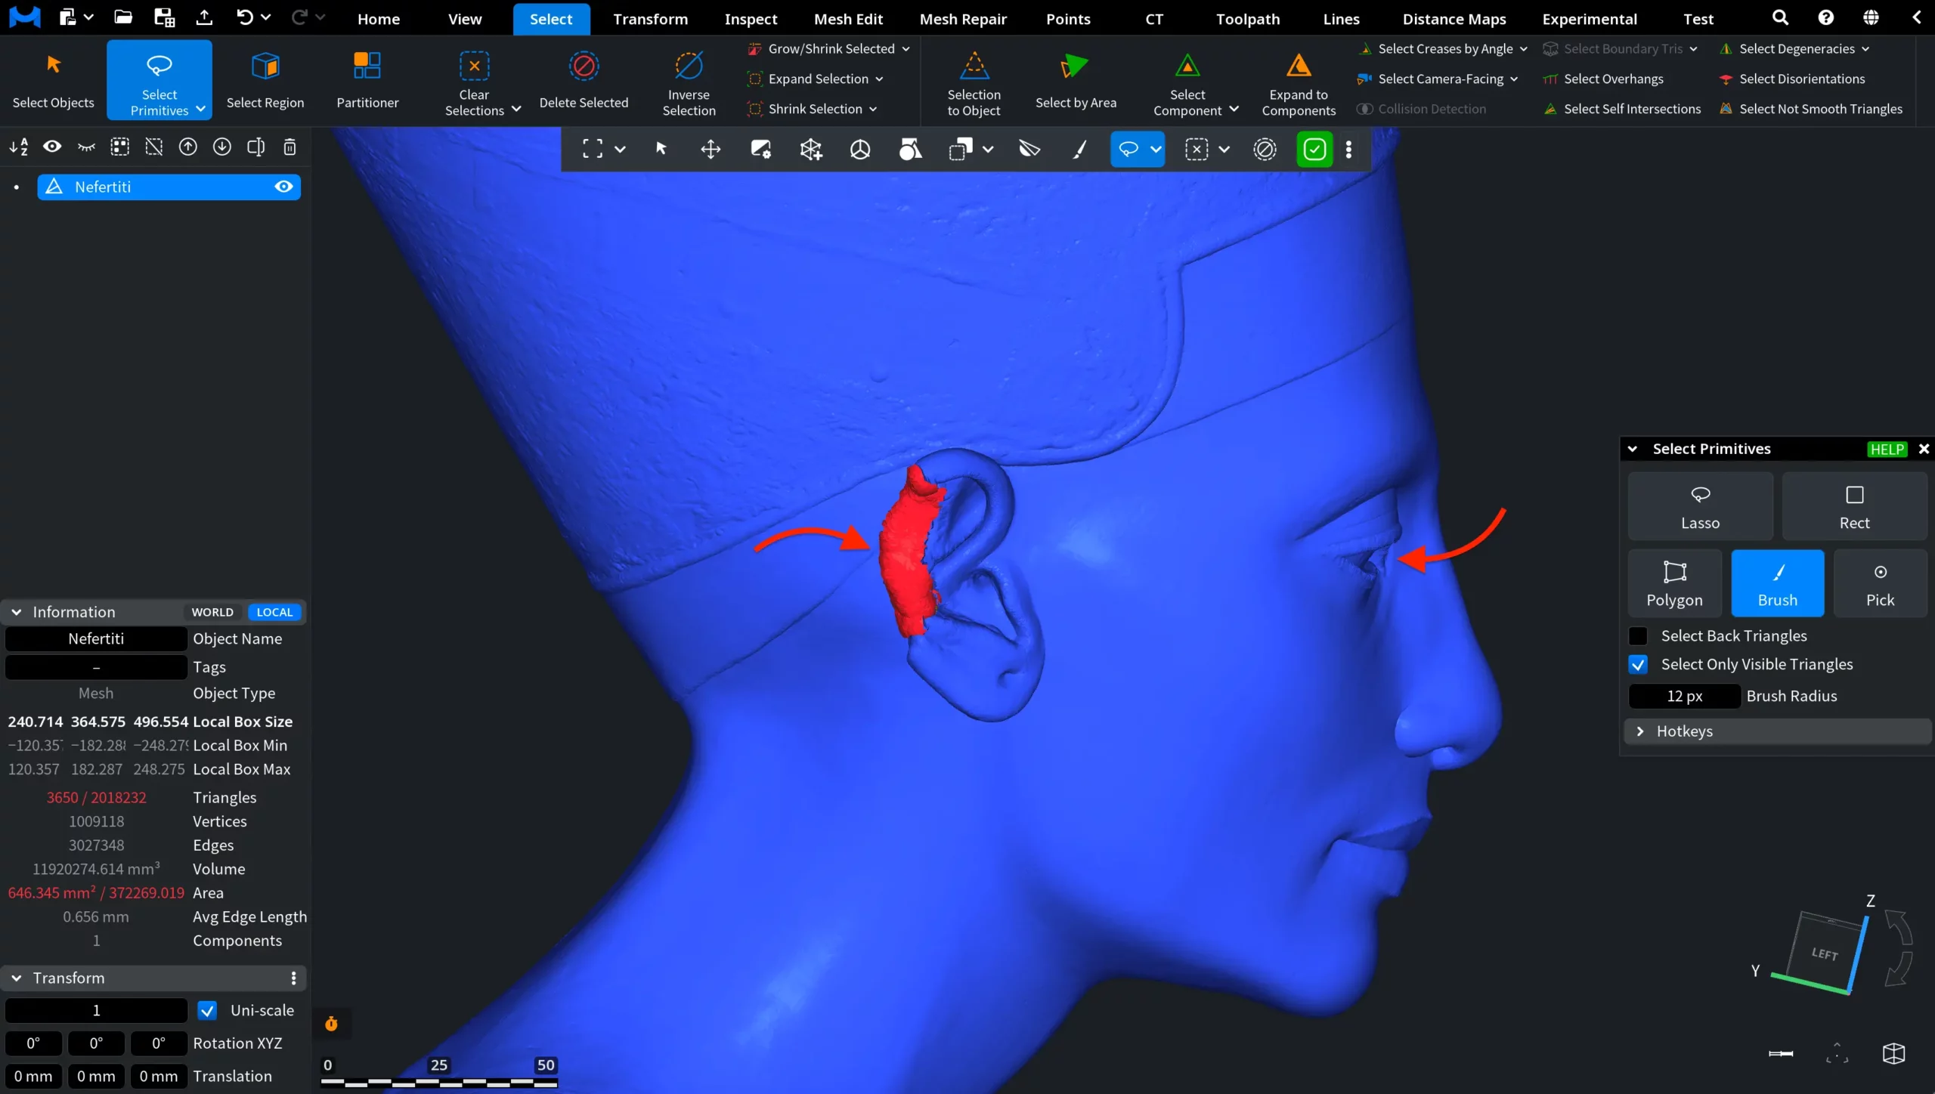The height and width of the screenshot is (1094, 1935).
Task: Open Clear Selections dropdown arrow
Action: coord(516,110)
